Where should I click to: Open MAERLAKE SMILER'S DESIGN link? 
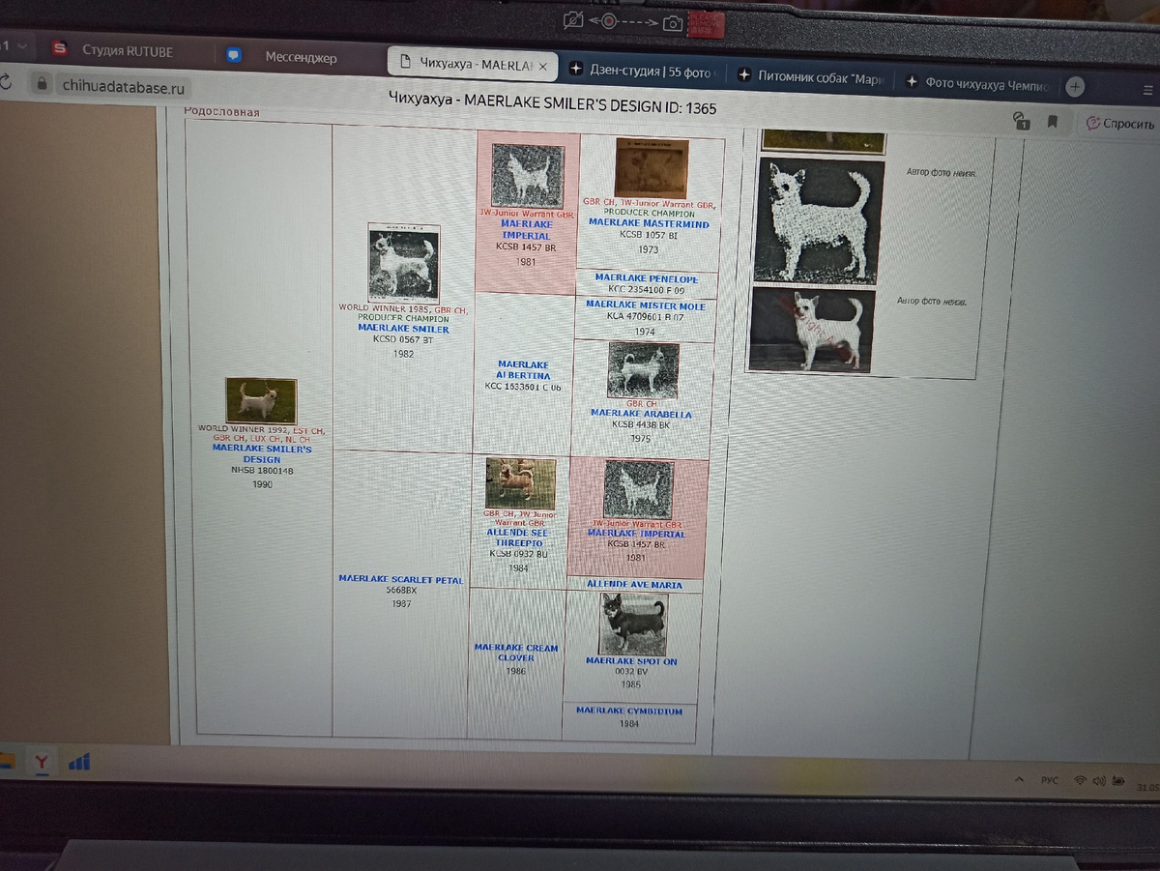click(x=262, y=453)
